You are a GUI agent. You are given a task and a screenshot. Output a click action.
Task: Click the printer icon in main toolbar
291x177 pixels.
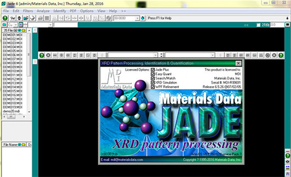[40, 18]
